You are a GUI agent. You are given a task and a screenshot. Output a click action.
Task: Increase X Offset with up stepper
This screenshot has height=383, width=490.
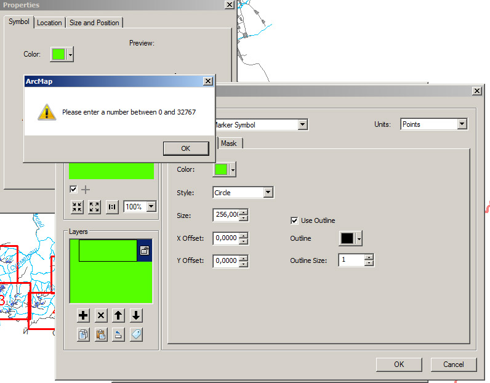click(243, 235)
